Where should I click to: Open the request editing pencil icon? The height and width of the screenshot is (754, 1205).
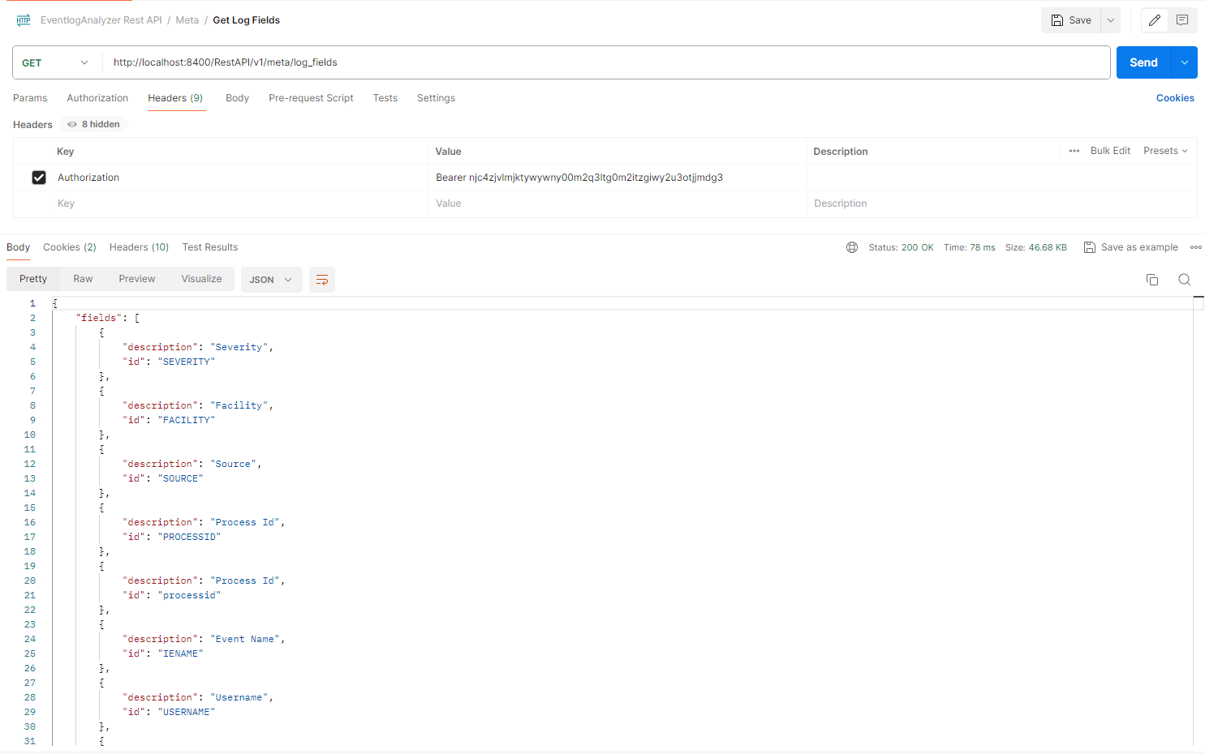click(1154, 19)
